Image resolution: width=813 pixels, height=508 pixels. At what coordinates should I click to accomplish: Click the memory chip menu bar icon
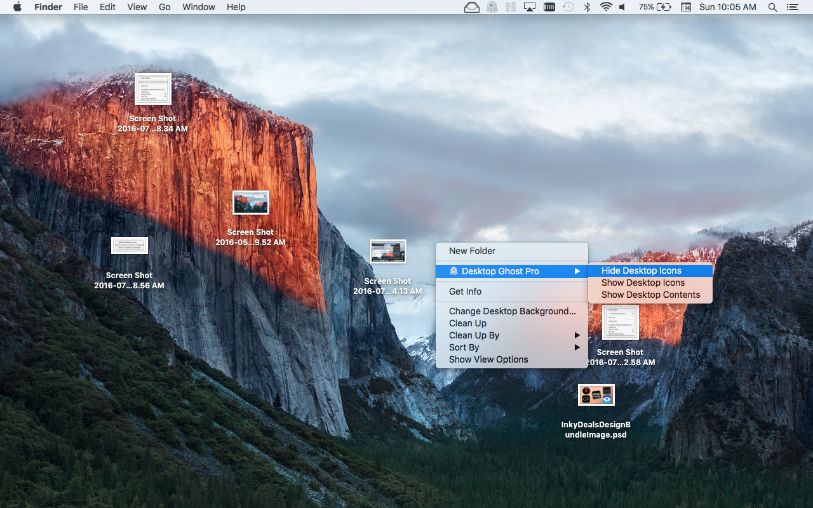[x=549, y=7]
